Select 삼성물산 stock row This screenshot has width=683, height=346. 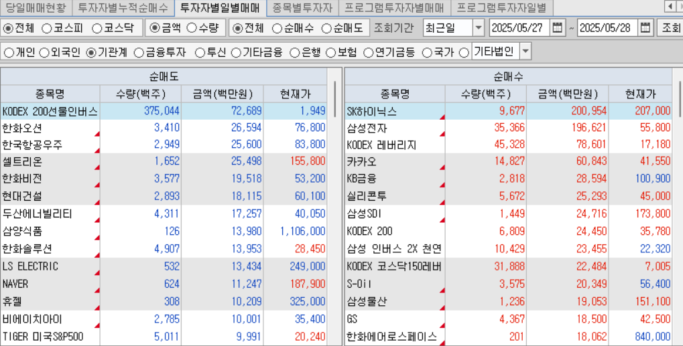coord(509,301)
